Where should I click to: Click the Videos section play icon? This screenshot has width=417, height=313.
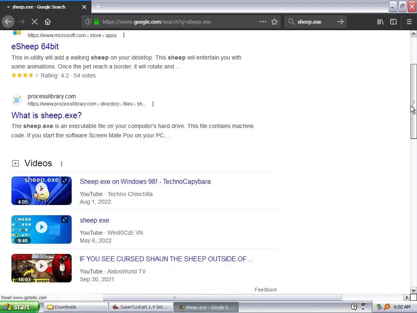15,163
